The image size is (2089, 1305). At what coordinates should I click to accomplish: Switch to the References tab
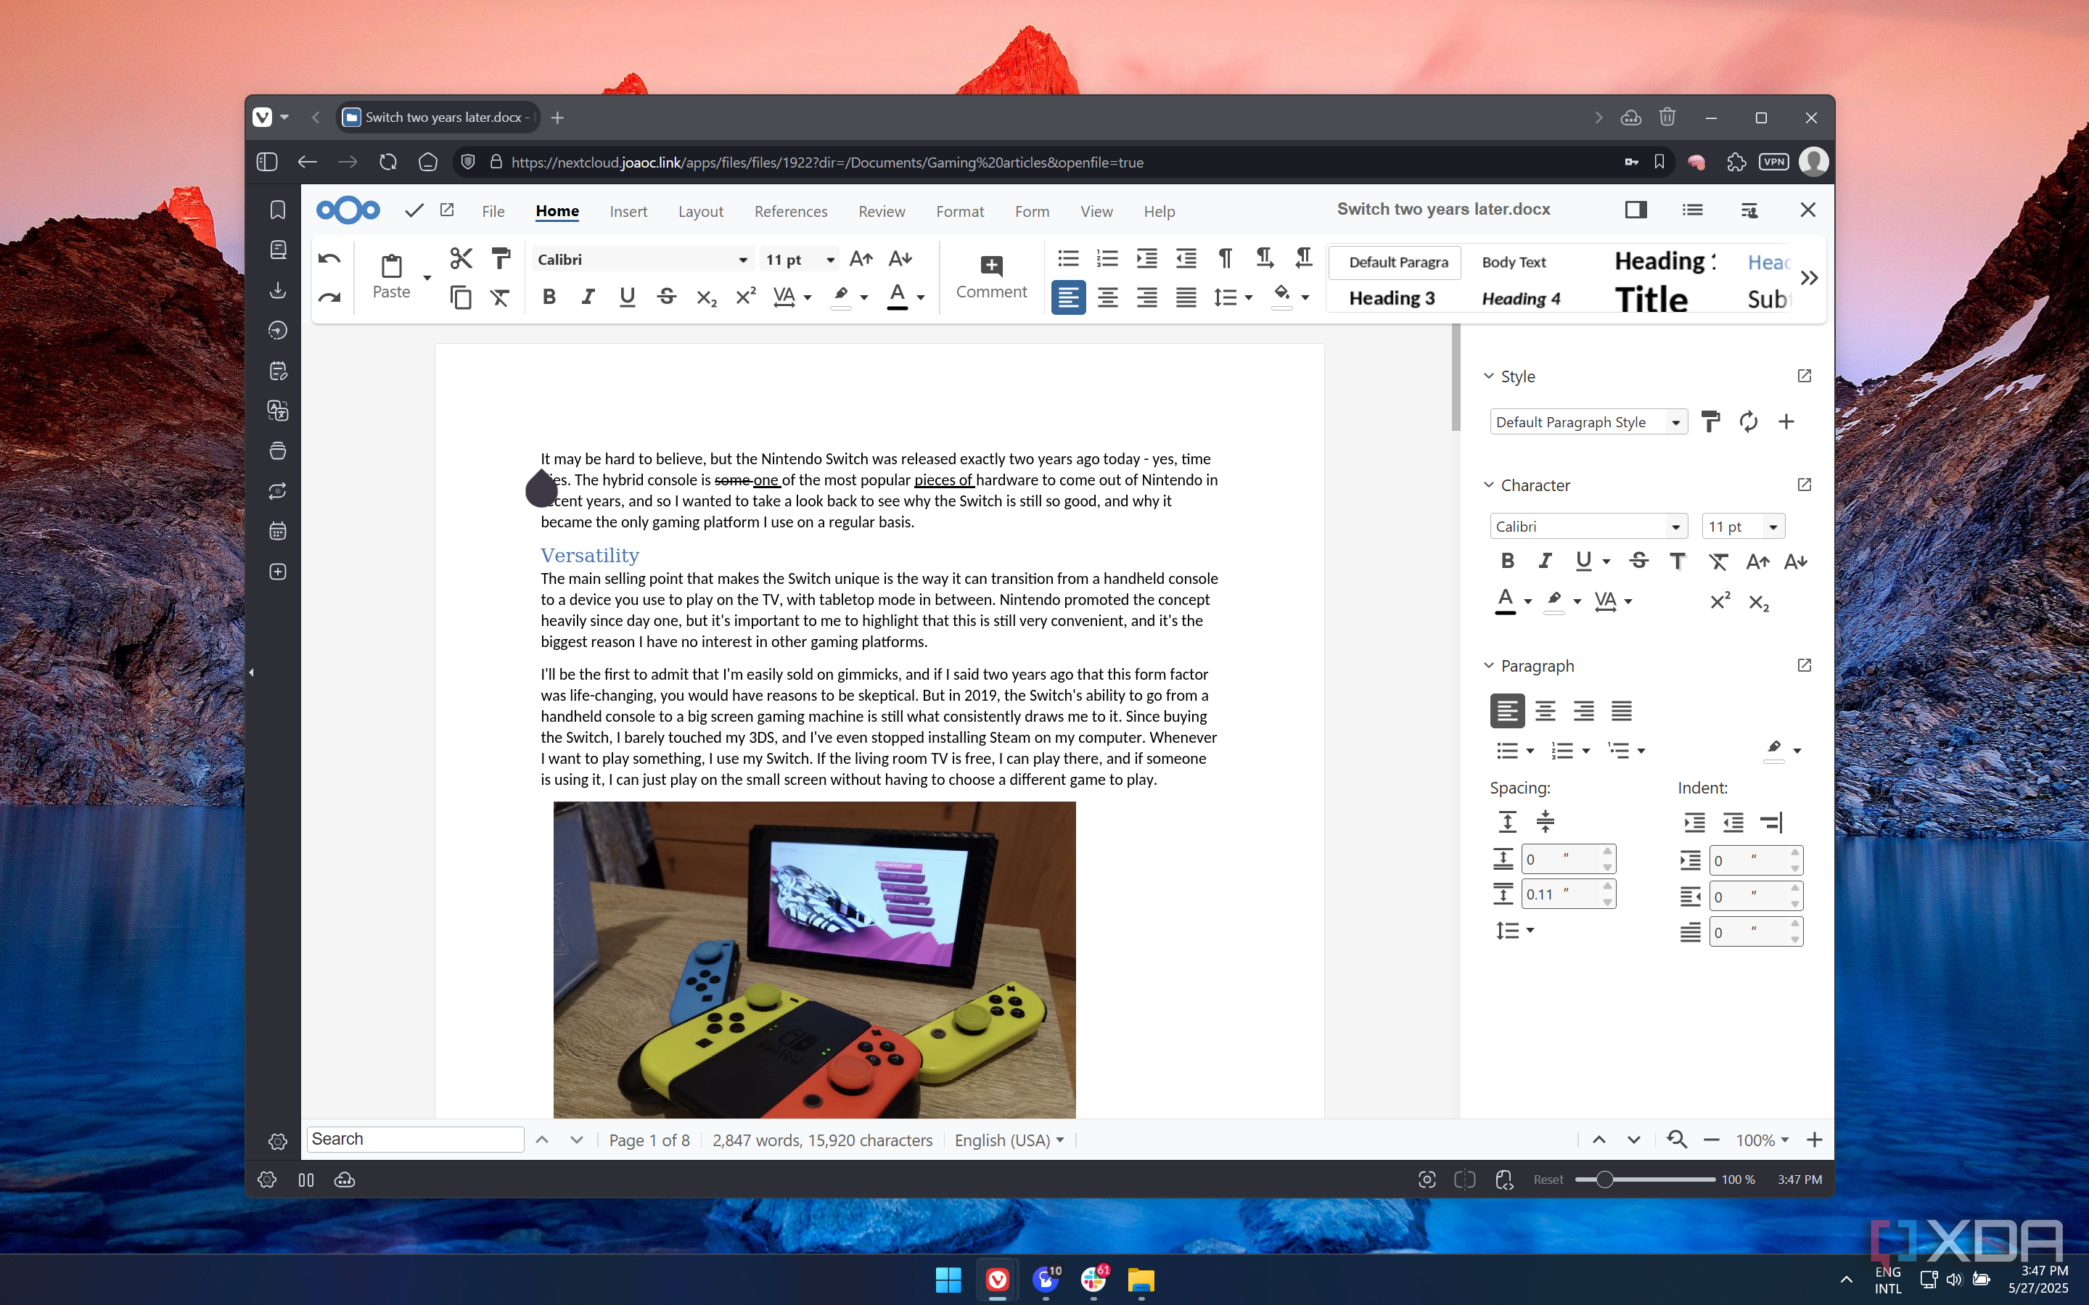tap(791, 212)
